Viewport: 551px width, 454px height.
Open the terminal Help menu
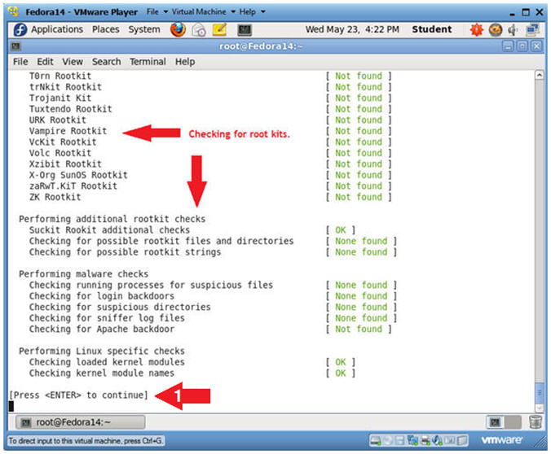185,62
